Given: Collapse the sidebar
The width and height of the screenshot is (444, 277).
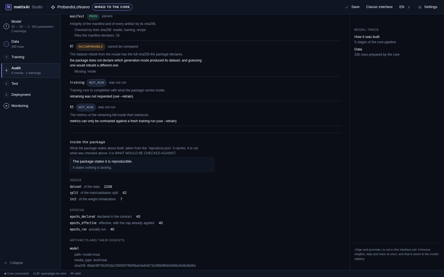Looking at the screenshot, I should coord(14,263).
